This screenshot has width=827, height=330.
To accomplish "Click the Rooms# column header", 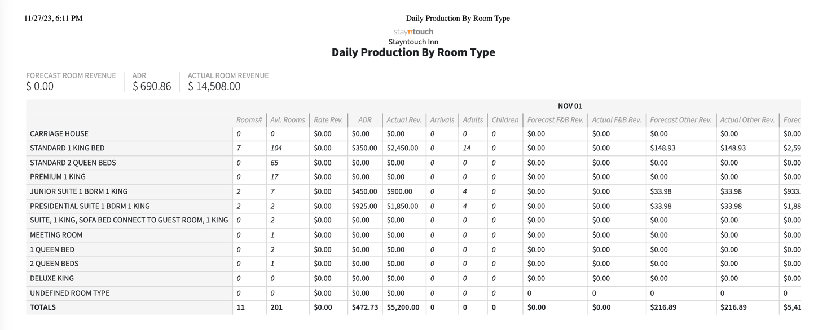I will click(x=249, y=119).
